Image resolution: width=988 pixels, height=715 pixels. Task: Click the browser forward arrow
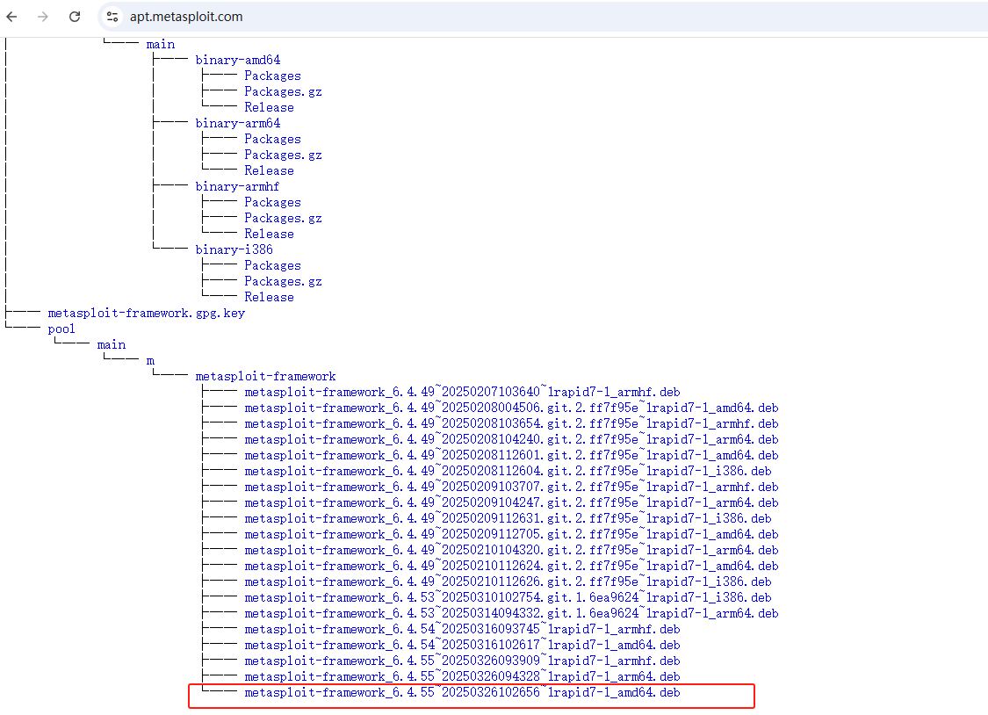coord(43,17)
